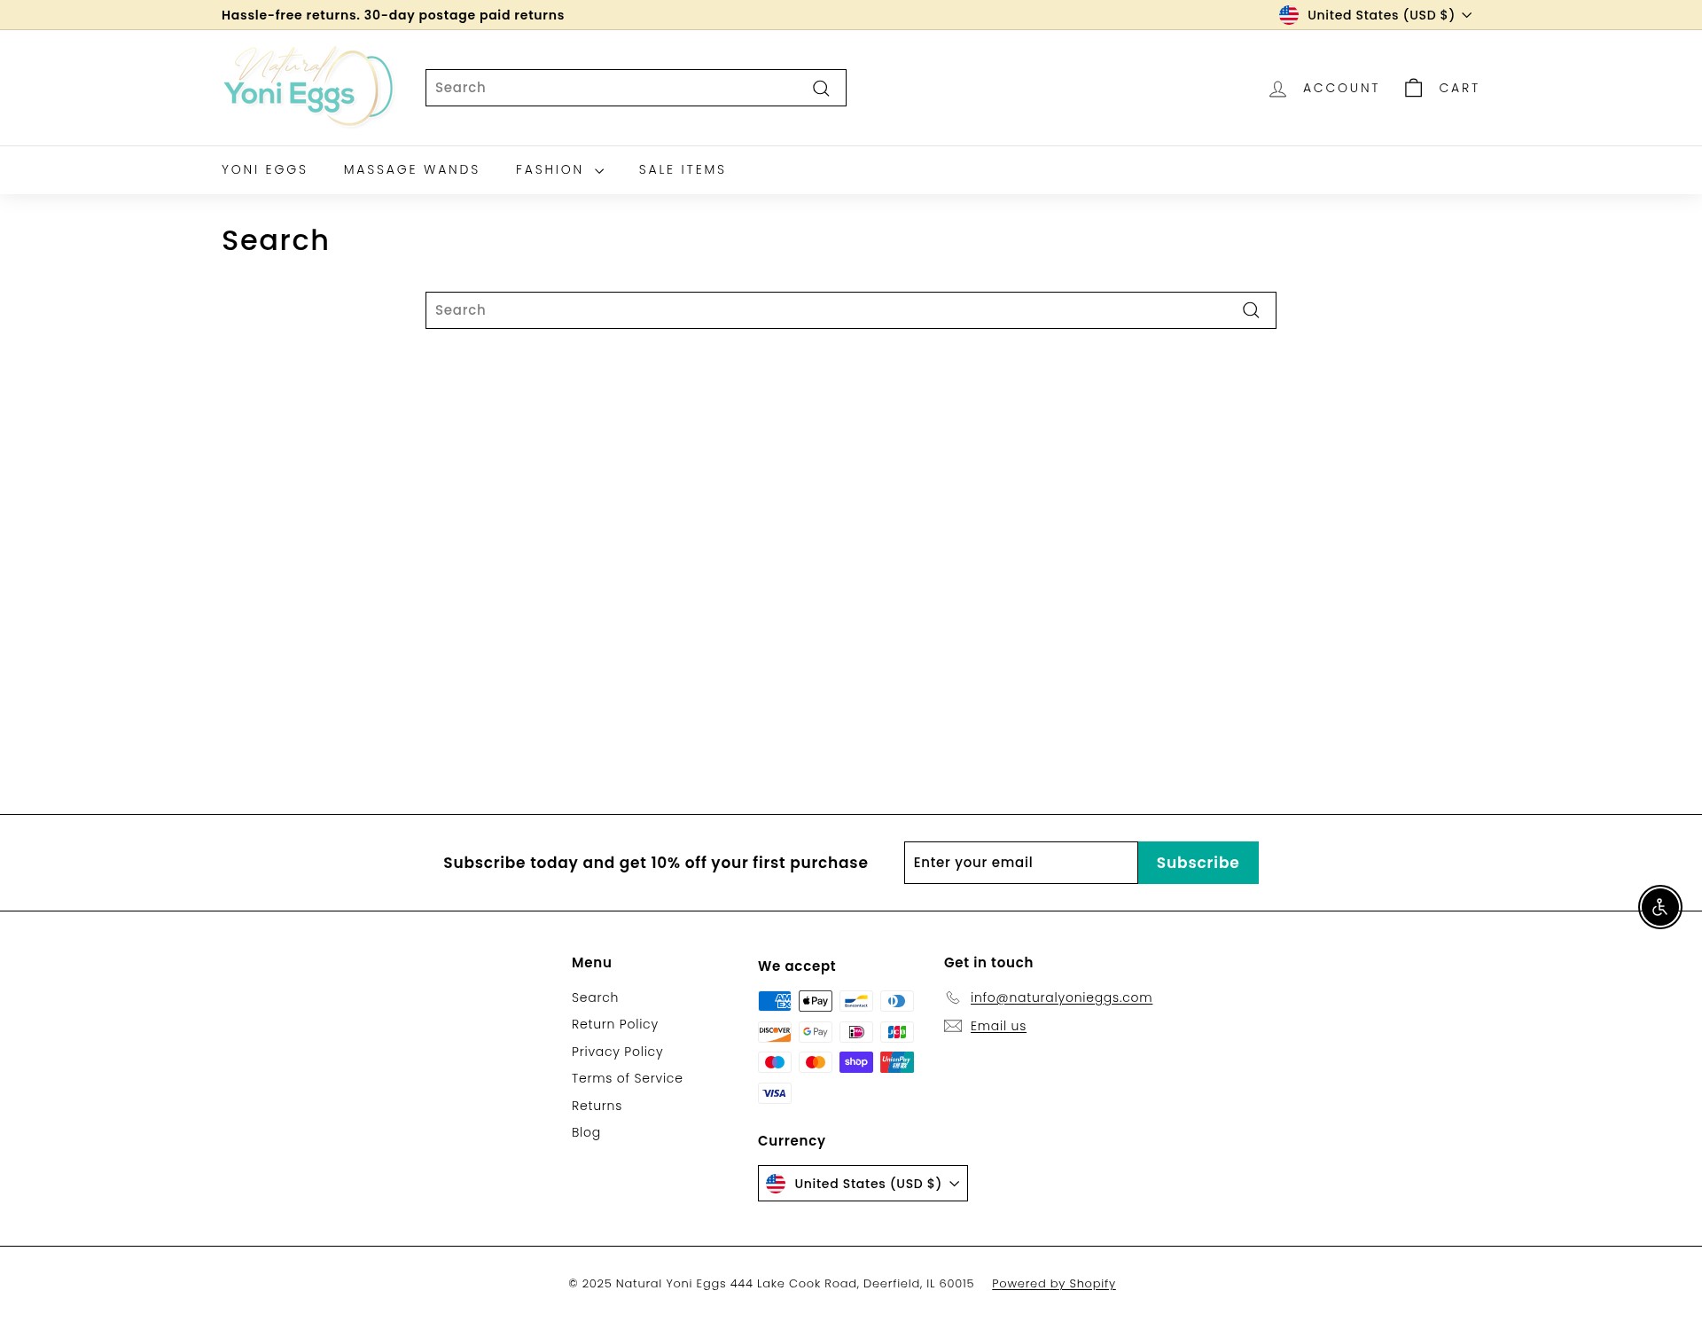
Task: Open the accessibility widget icon
Action: click(1659, 907)
